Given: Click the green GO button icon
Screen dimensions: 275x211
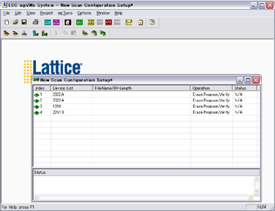Looking at the screenshot, I should pos(79,22).
